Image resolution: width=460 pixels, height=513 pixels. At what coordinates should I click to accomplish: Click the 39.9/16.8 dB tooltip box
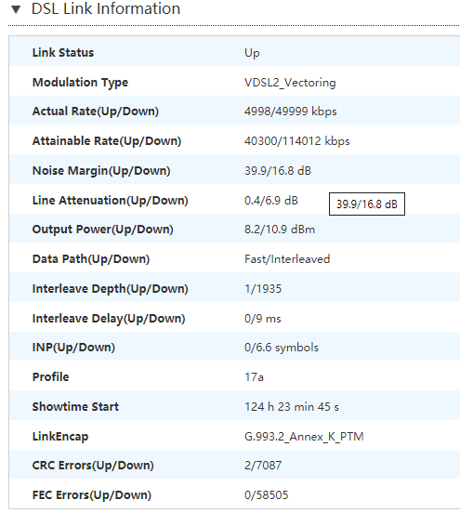click(367, 204)
